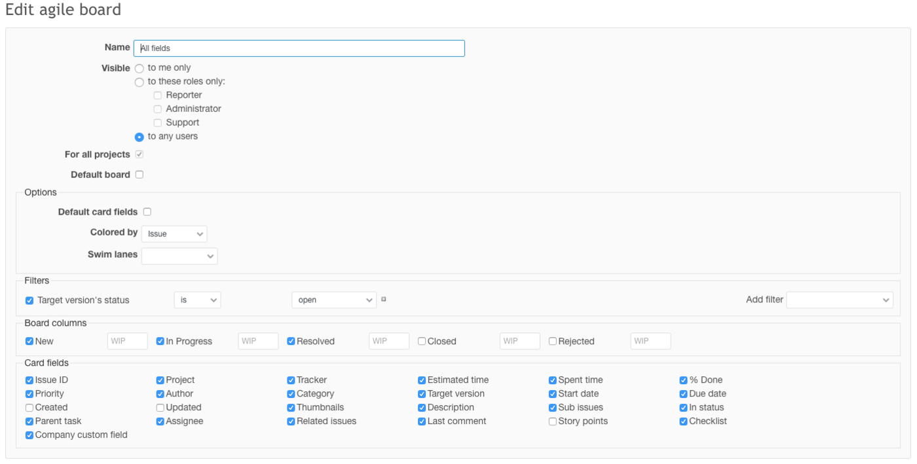Enable the Story points card field
917x464 pixels.
pos(553,421)
